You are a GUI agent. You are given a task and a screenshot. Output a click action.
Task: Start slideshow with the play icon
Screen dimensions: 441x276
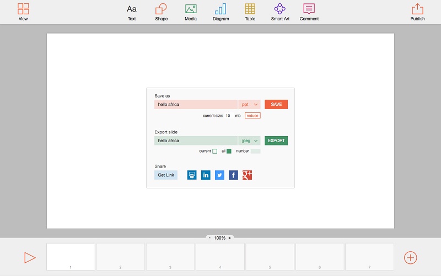tap(30, 258)
